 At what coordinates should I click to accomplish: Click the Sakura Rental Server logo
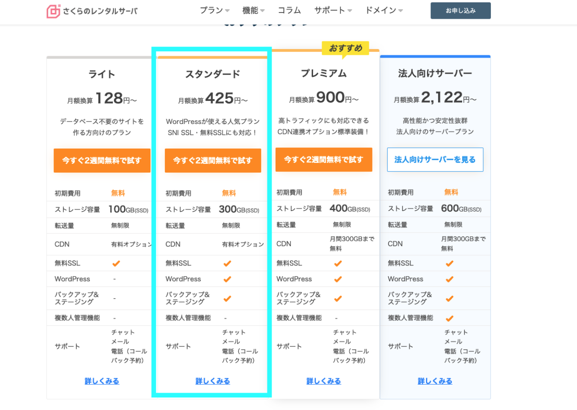[92, 11]
